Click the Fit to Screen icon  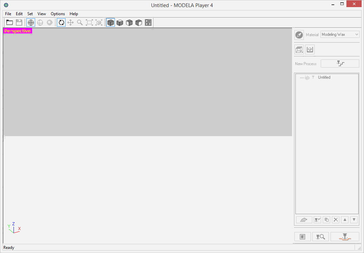coord(89,23)
